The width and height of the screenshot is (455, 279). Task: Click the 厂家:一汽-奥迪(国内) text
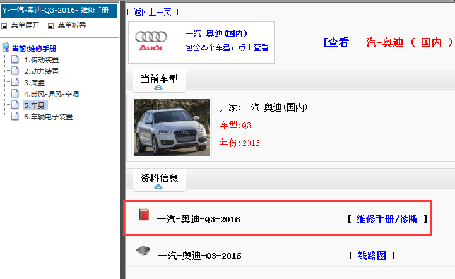(x=264, y=108)
